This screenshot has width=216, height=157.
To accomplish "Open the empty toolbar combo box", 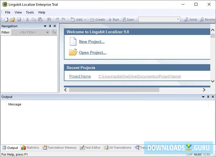I will tap(159, 19).
